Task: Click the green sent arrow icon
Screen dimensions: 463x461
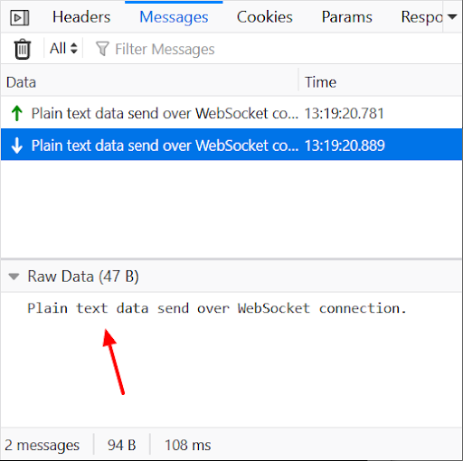Action: (17, 113)
